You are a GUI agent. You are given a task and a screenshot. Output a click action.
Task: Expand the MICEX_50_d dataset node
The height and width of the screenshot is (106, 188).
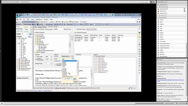(x=18, y=67)
